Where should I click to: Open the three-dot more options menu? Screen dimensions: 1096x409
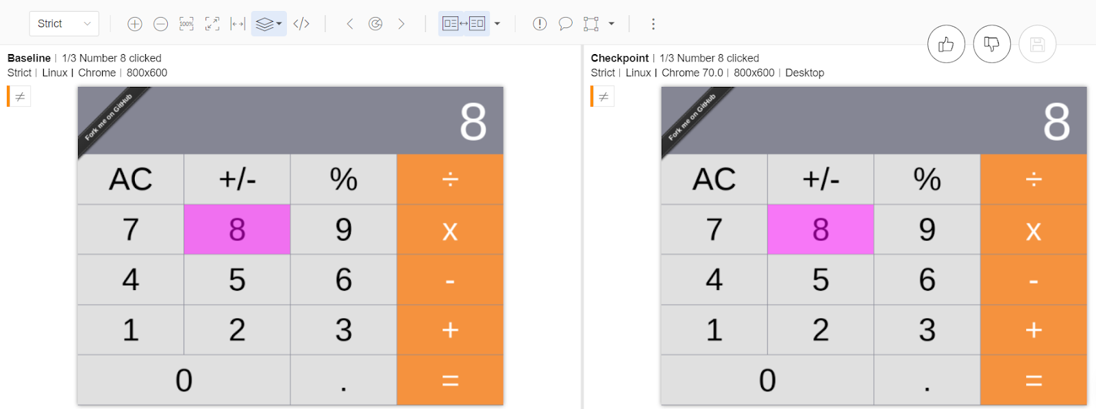653,24
